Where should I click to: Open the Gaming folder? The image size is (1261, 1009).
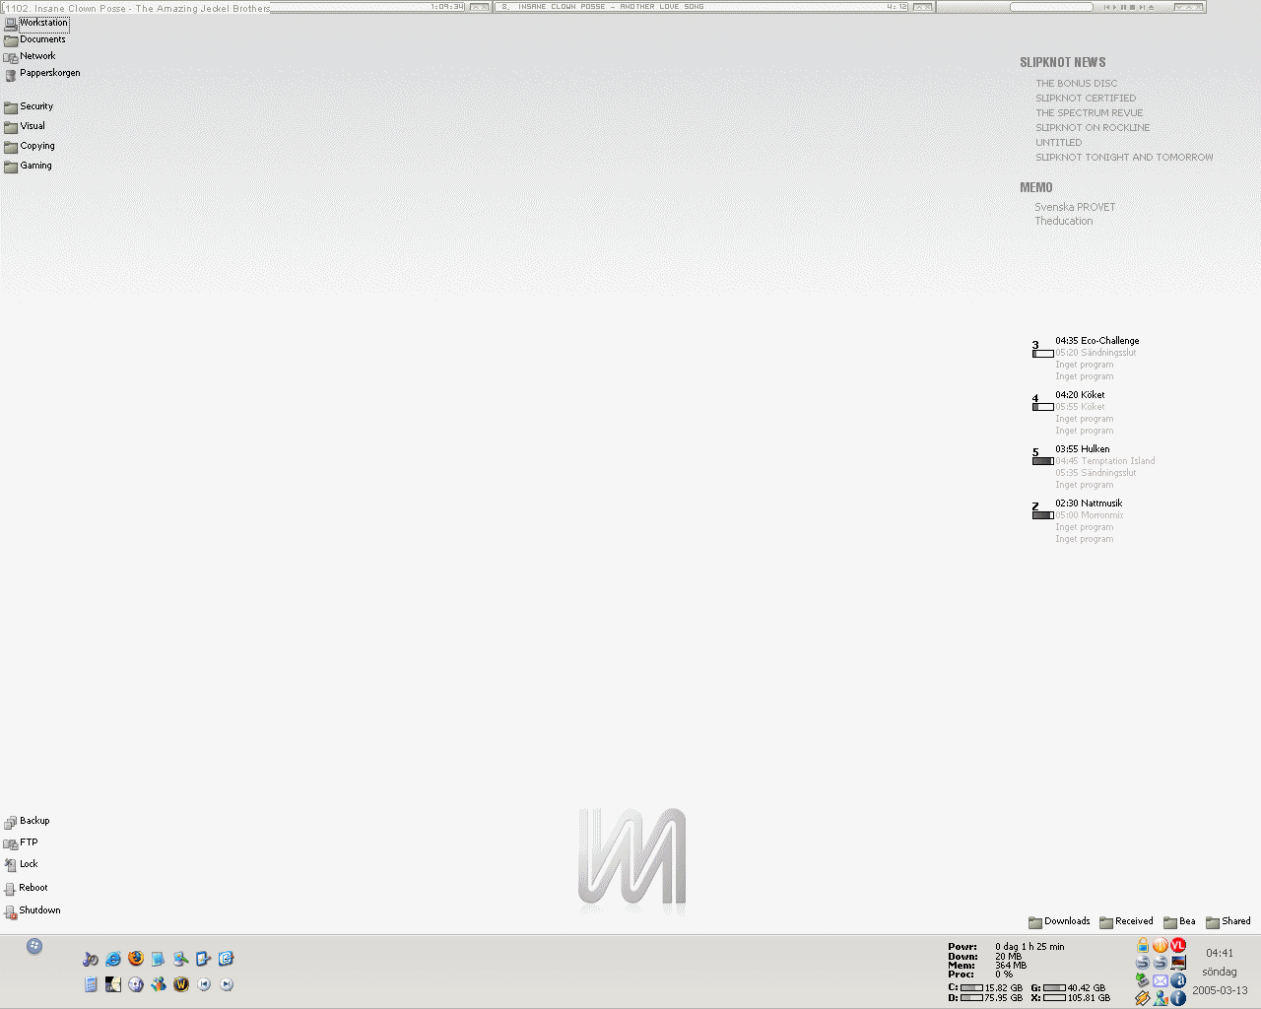click(x=28, y=166)
